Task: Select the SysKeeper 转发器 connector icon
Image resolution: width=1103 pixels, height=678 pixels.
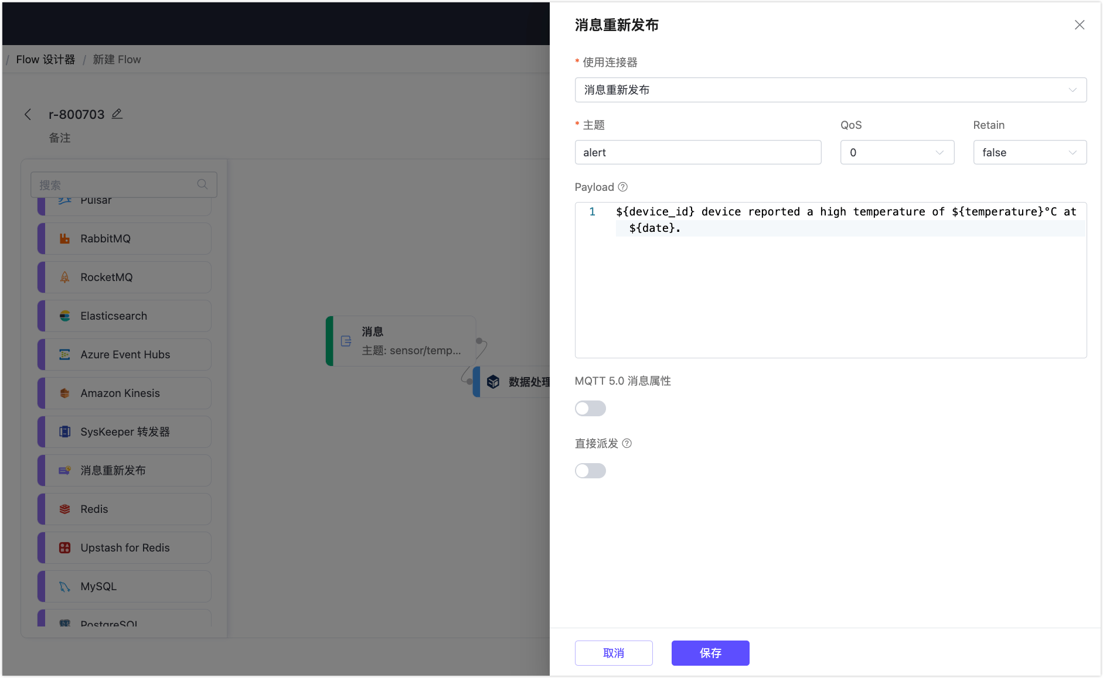Action: pos(66,432)
